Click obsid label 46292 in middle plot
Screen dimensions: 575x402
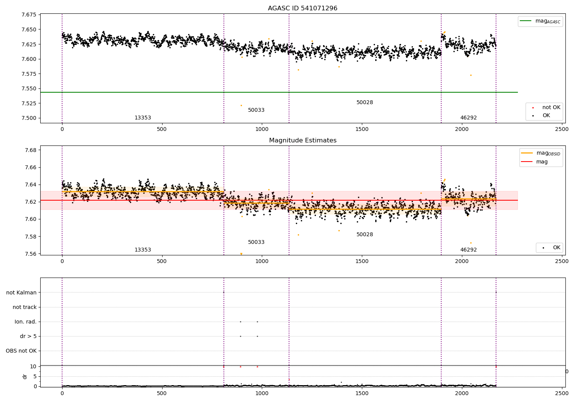(468, 250)
